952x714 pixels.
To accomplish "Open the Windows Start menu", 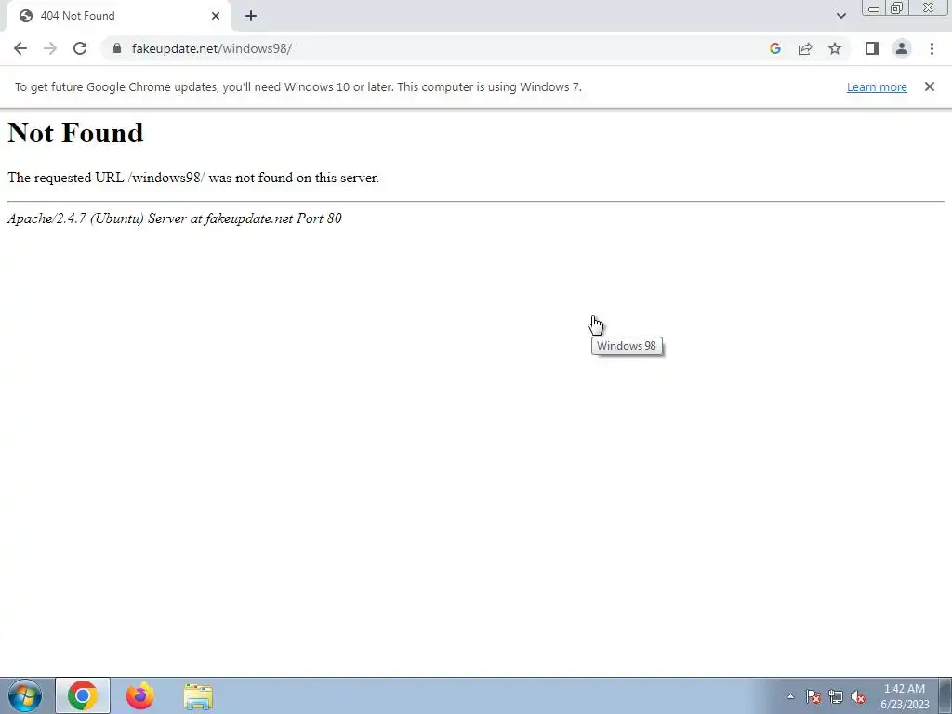I will coord(25,695).
